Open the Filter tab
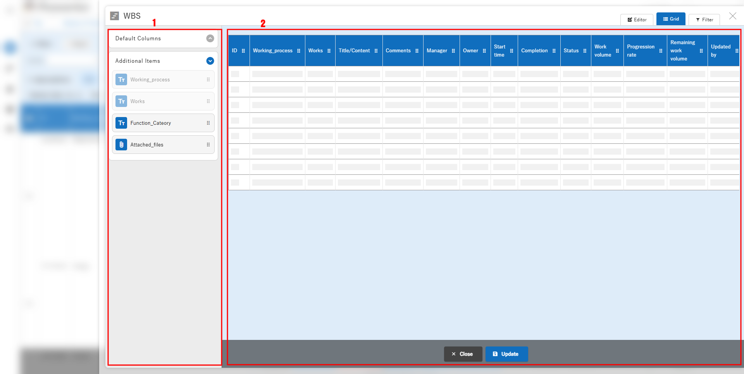This screenshot has width=744, height=374. 704,19
